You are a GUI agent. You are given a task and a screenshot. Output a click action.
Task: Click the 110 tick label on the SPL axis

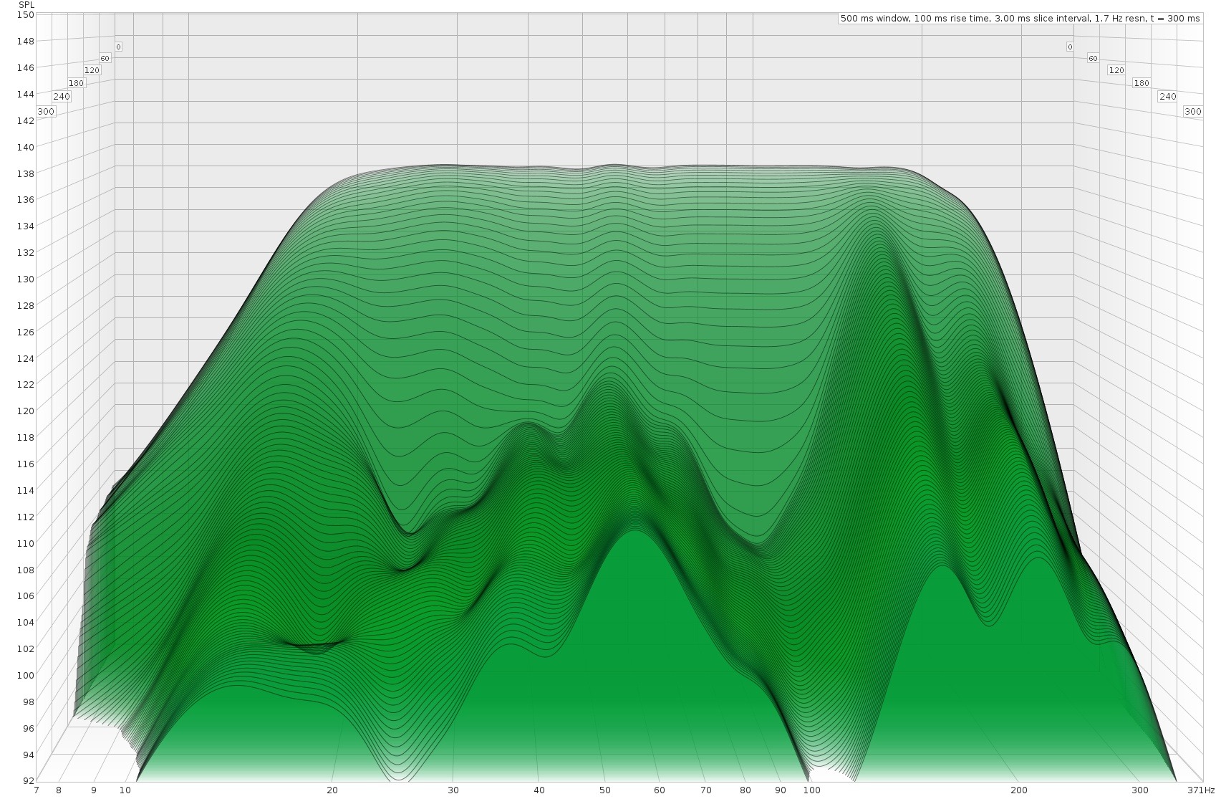tap(26, 544)
